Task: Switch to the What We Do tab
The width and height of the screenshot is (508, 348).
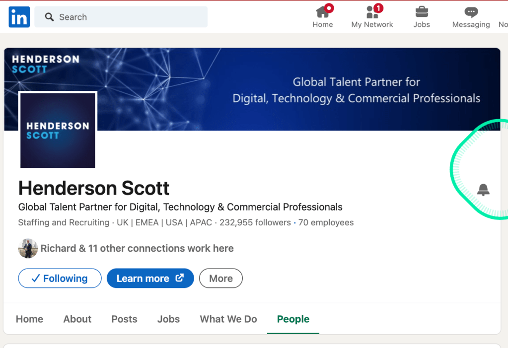Action: click(228, 319)
